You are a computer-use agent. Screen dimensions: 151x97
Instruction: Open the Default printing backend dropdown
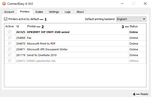click(x=131, y=19)
